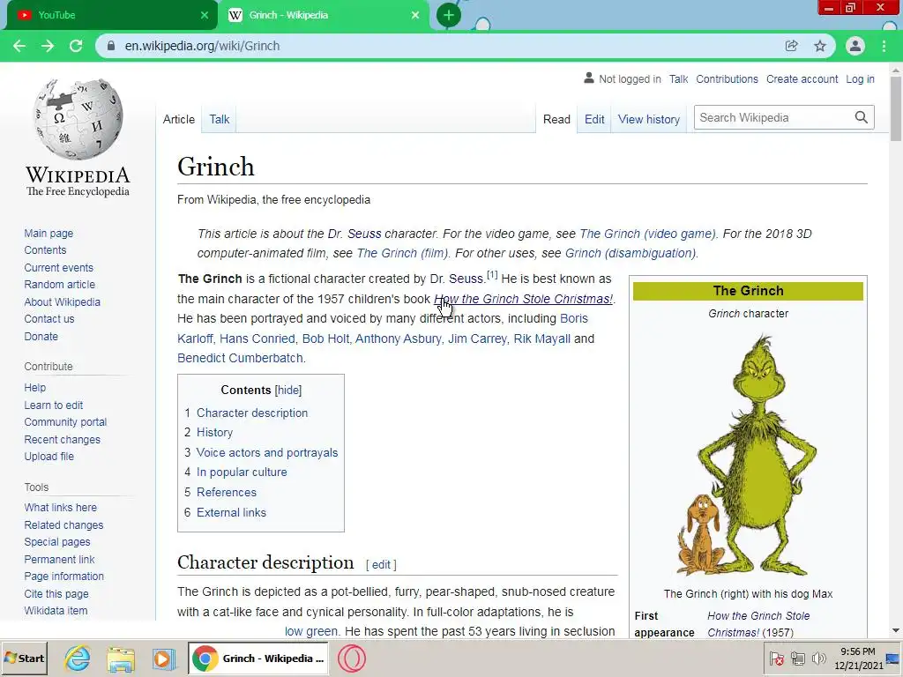903x677 pixels.
Task: Click the browser forward arrow
Action: tap(48, 46)
